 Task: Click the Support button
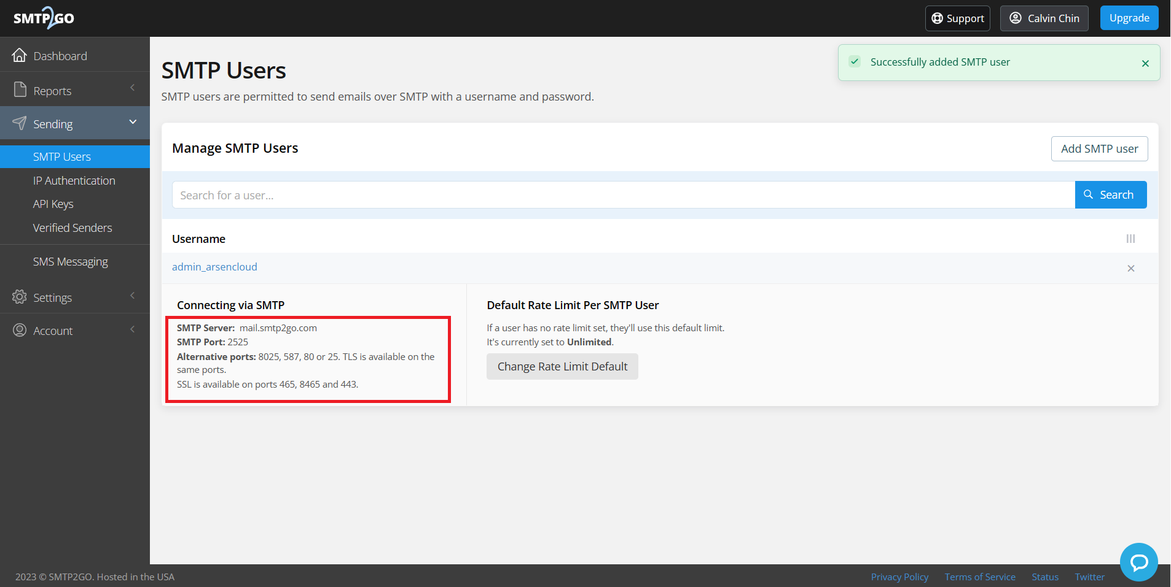tap(958, 18)
